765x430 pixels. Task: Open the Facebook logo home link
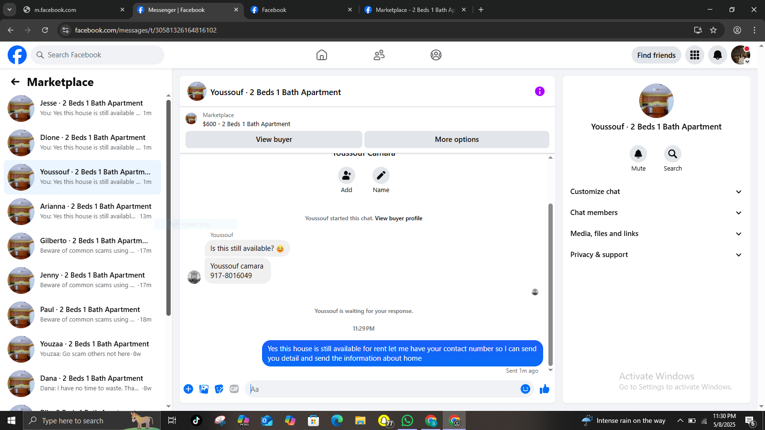pos(17,55)
